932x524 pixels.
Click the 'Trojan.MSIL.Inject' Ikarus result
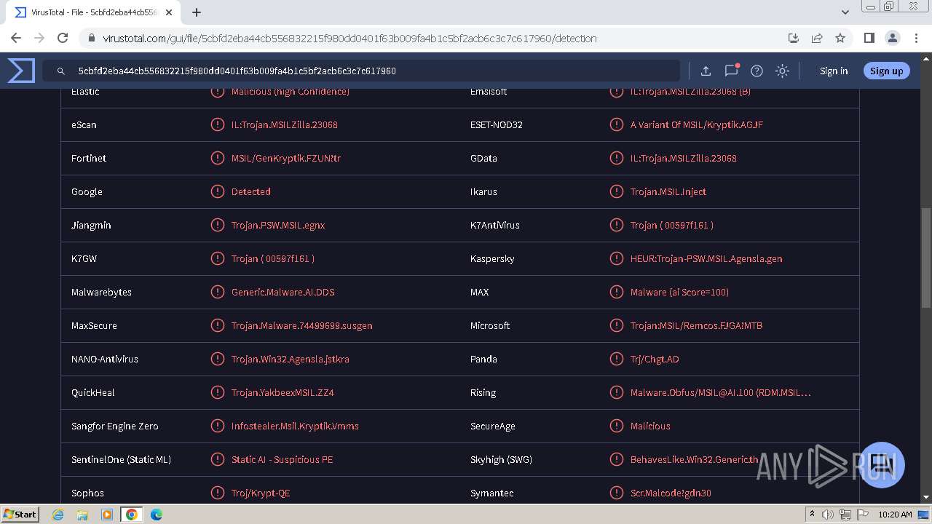(x=668, y=191)
